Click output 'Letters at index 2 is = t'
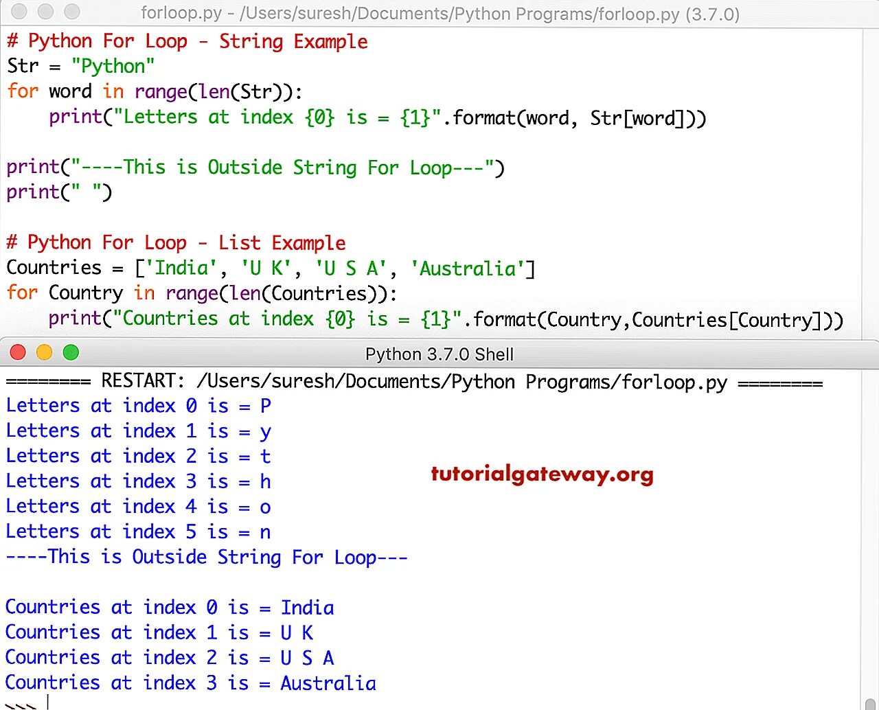This screenshot has height=710, width=879. pos(139,456)
